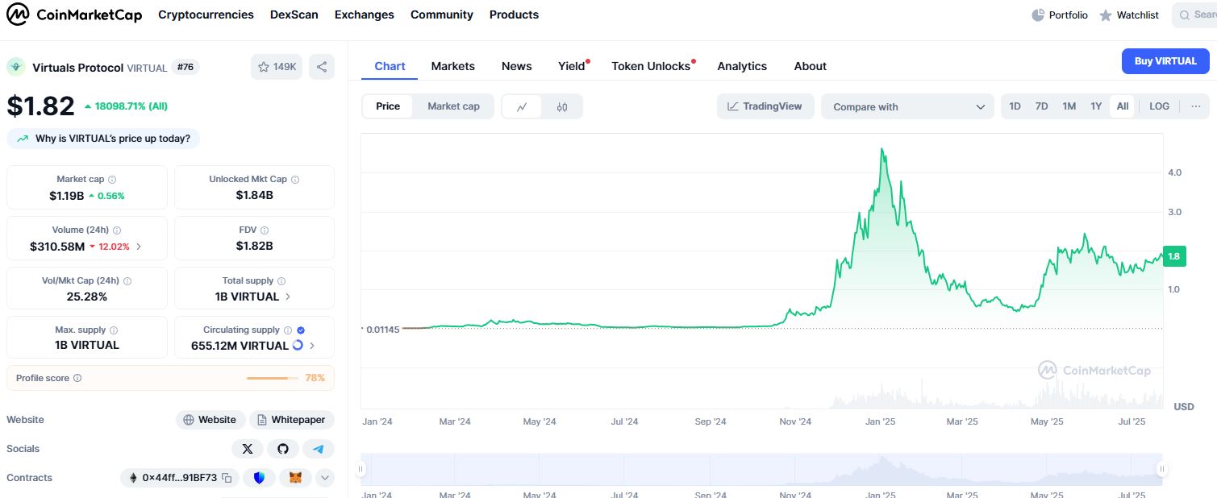Open Portfolio from the header
Viewport: 1217px width, 498px height.
pyautogui.click(x=1060, y=15)
